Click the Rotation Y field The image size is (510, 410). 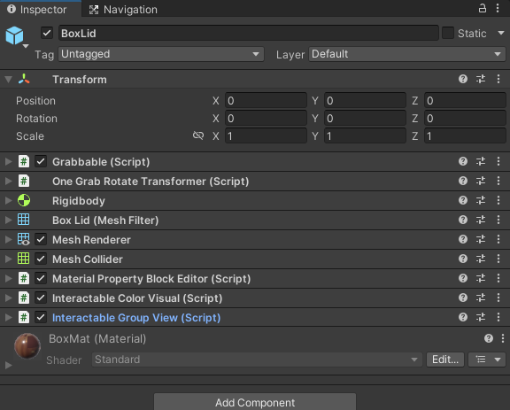pos(365,118)
